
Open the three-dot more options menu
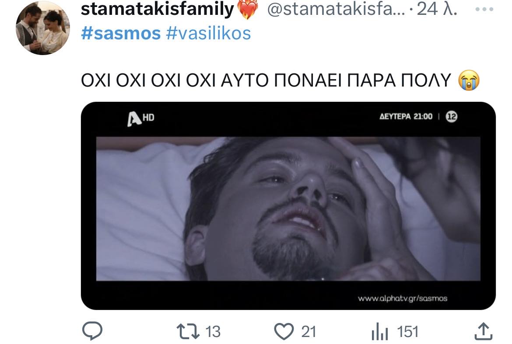click(x=484, y=10)
